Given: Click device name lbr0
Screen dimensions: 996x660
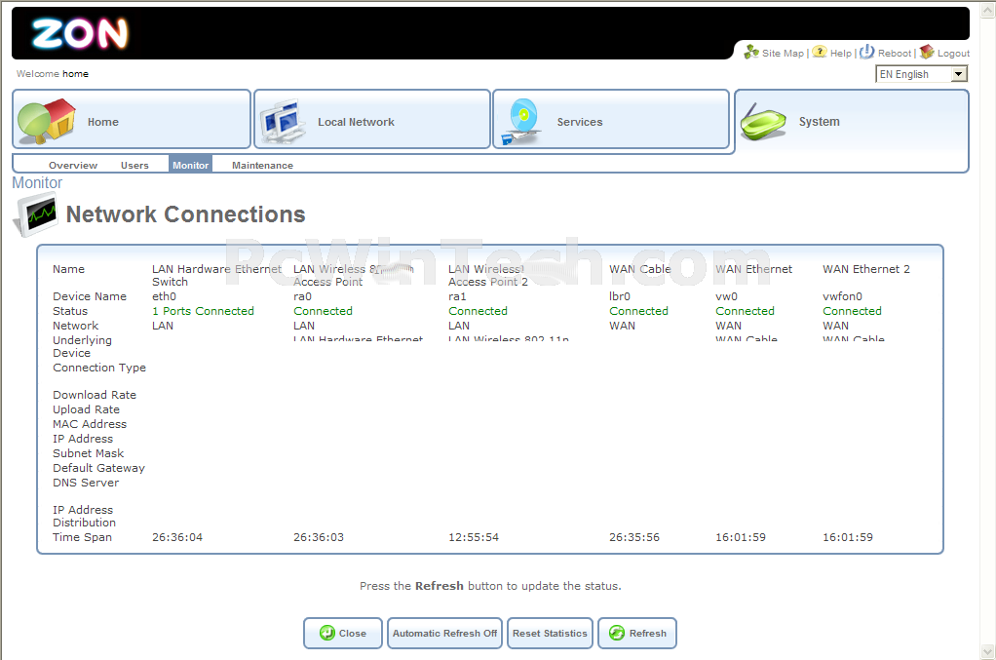Looking at the screenshot, I should point(620,296).
